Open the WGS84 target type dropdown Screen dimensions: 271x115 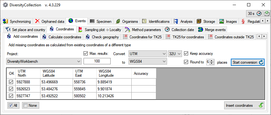[x=148, y=61]
